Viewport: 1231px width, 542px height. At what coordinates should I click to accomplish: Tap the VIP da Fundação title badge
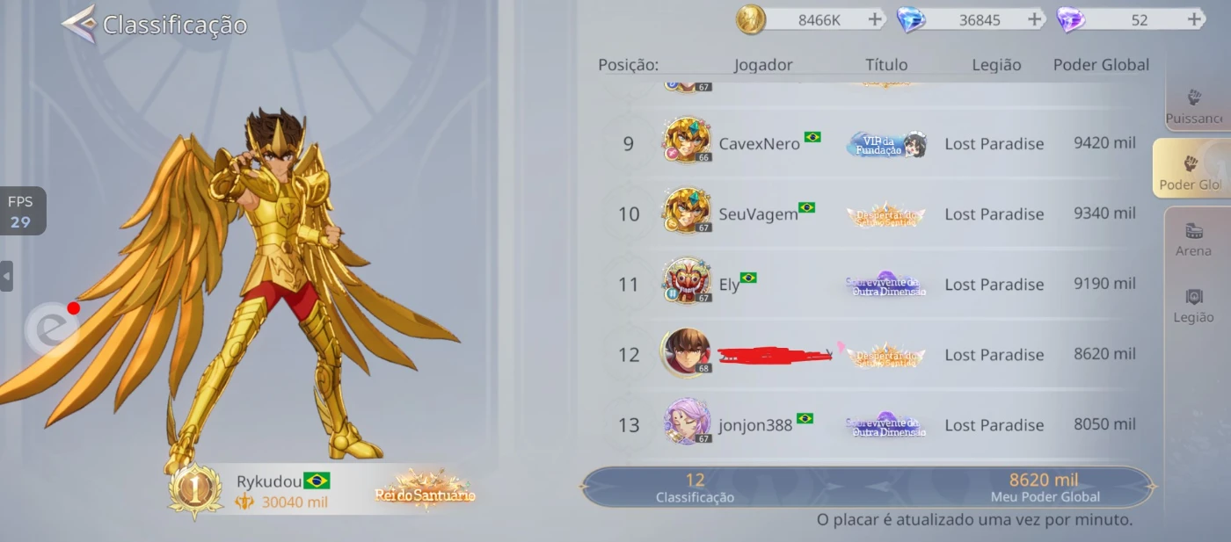click(885, 145)
